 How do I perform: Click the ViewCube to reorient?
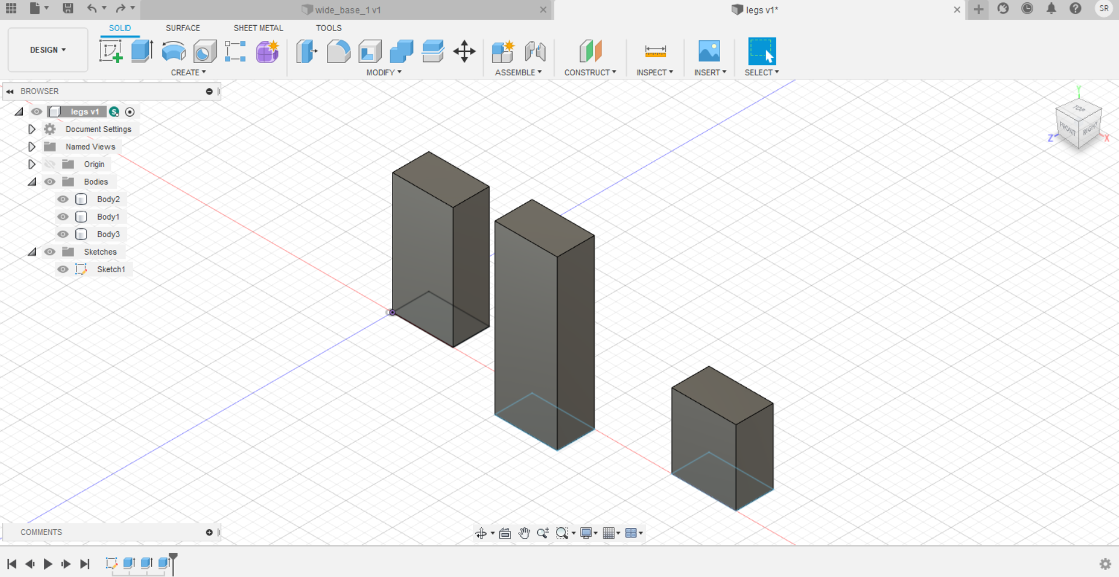[x=1078, y=124]
